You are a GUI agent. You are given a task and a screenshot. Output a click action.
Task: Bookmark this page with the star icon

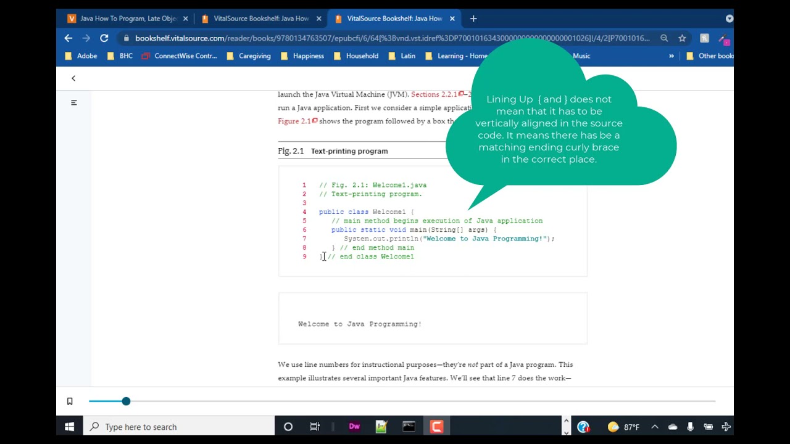point(682,38)
